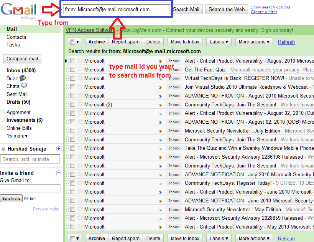Open Drafts (50) folder
This screenshot has width=314, height=242.
point(18,102)
